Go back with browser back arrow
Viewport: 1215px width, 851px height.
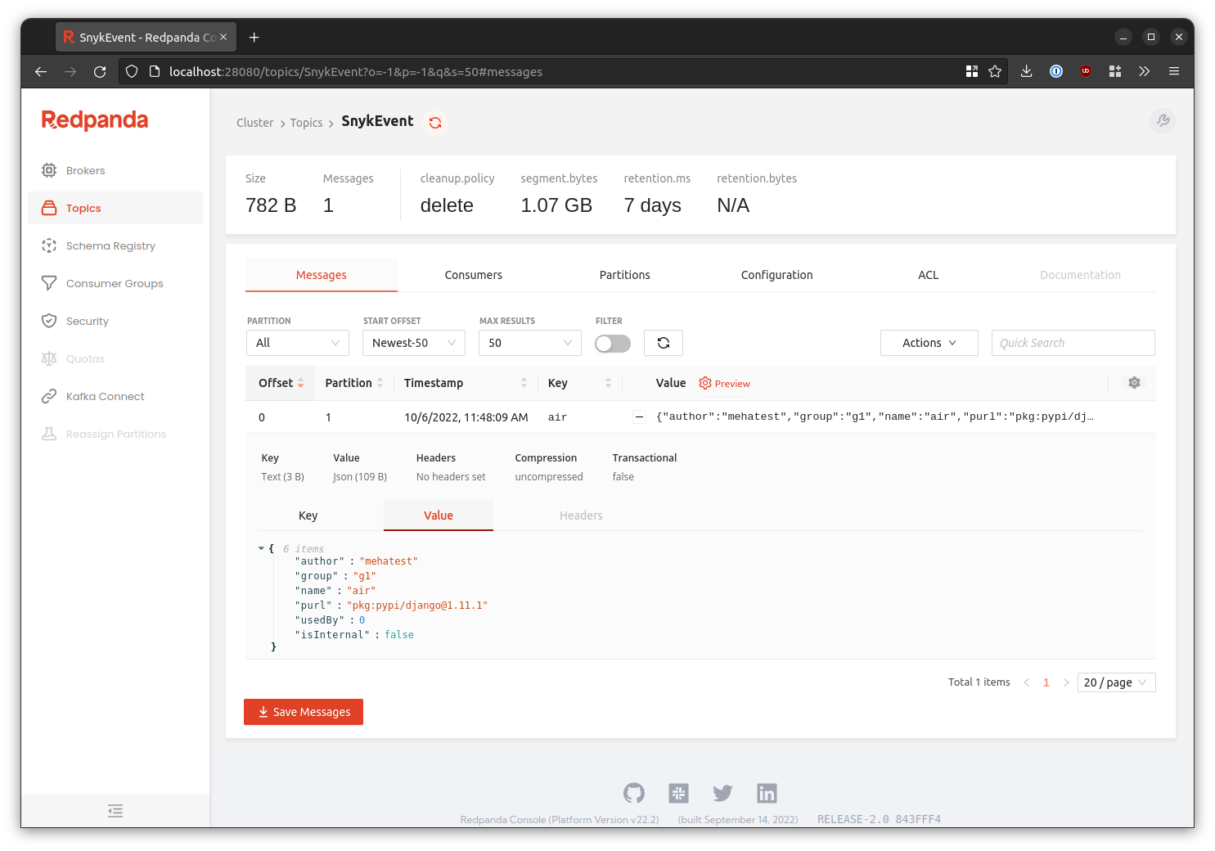tap(41, 72)
